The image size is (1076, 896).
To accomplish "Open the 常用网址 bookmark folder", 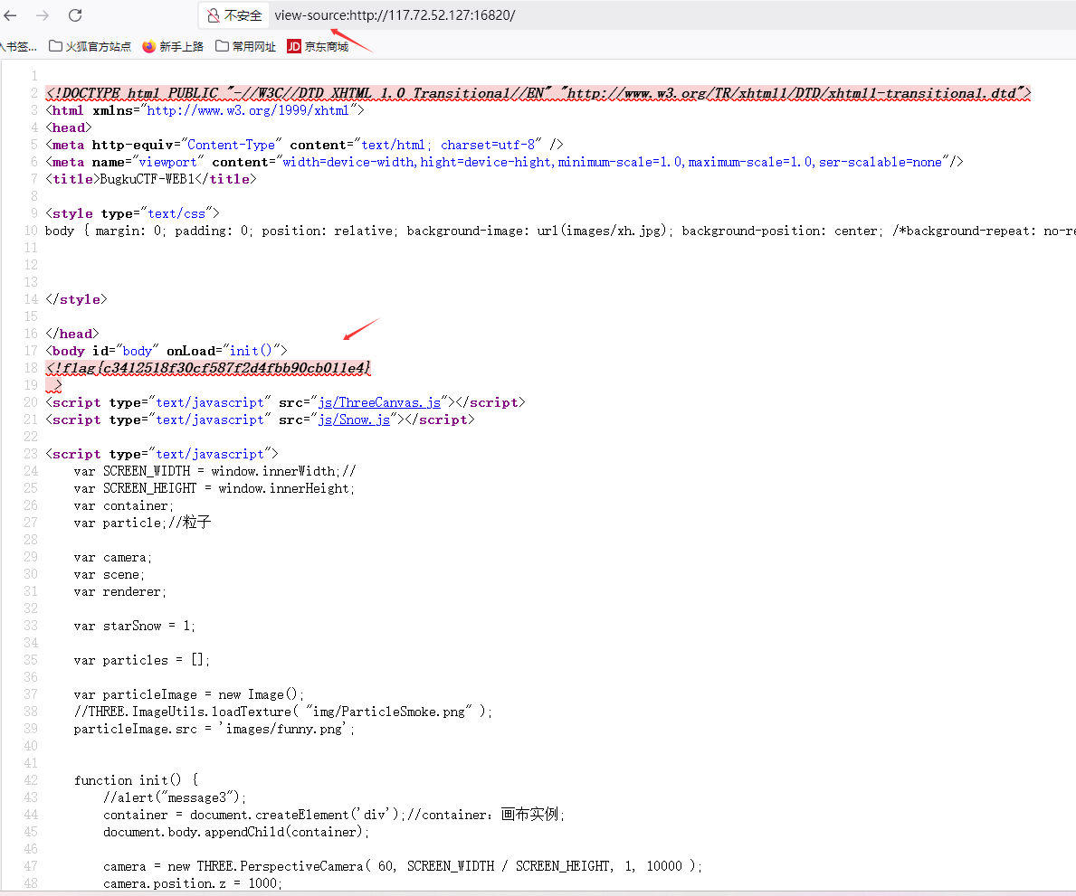I will coord(245,47).
